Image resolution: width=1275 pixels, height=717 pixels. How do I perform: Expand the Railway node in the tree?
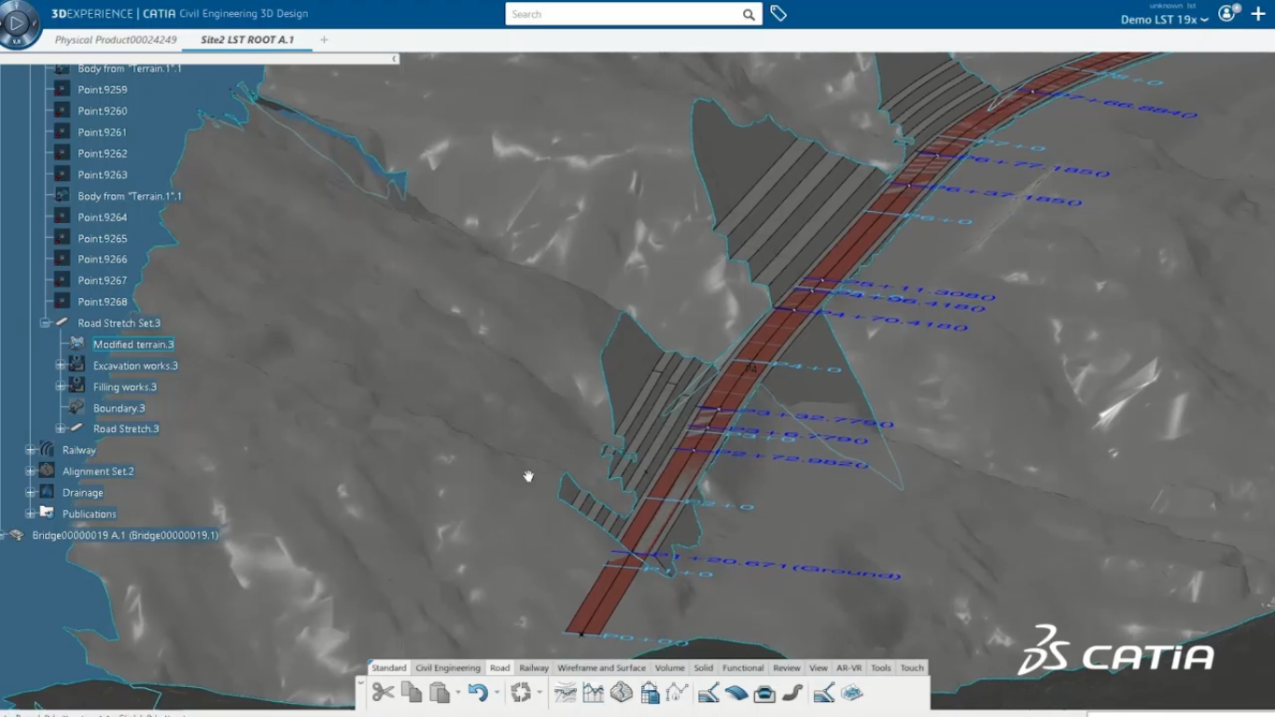29,449
